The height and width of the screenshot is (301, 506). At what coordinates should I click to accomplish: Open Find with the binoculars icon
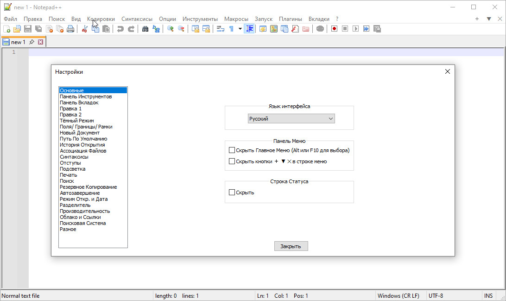click(x=145, y=29)
